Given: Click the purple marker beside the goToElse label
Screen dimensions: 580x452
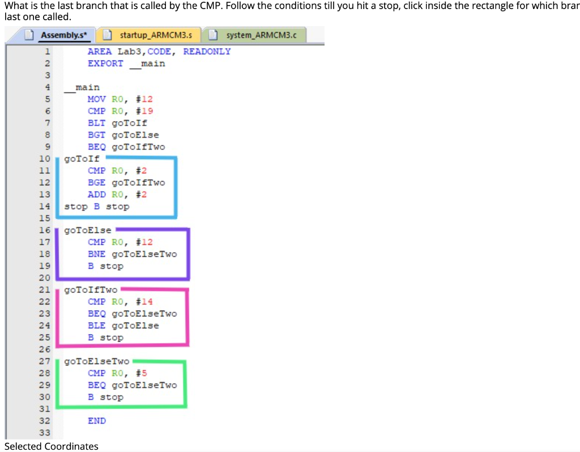Looking at the screenshot, I should 153,230.
